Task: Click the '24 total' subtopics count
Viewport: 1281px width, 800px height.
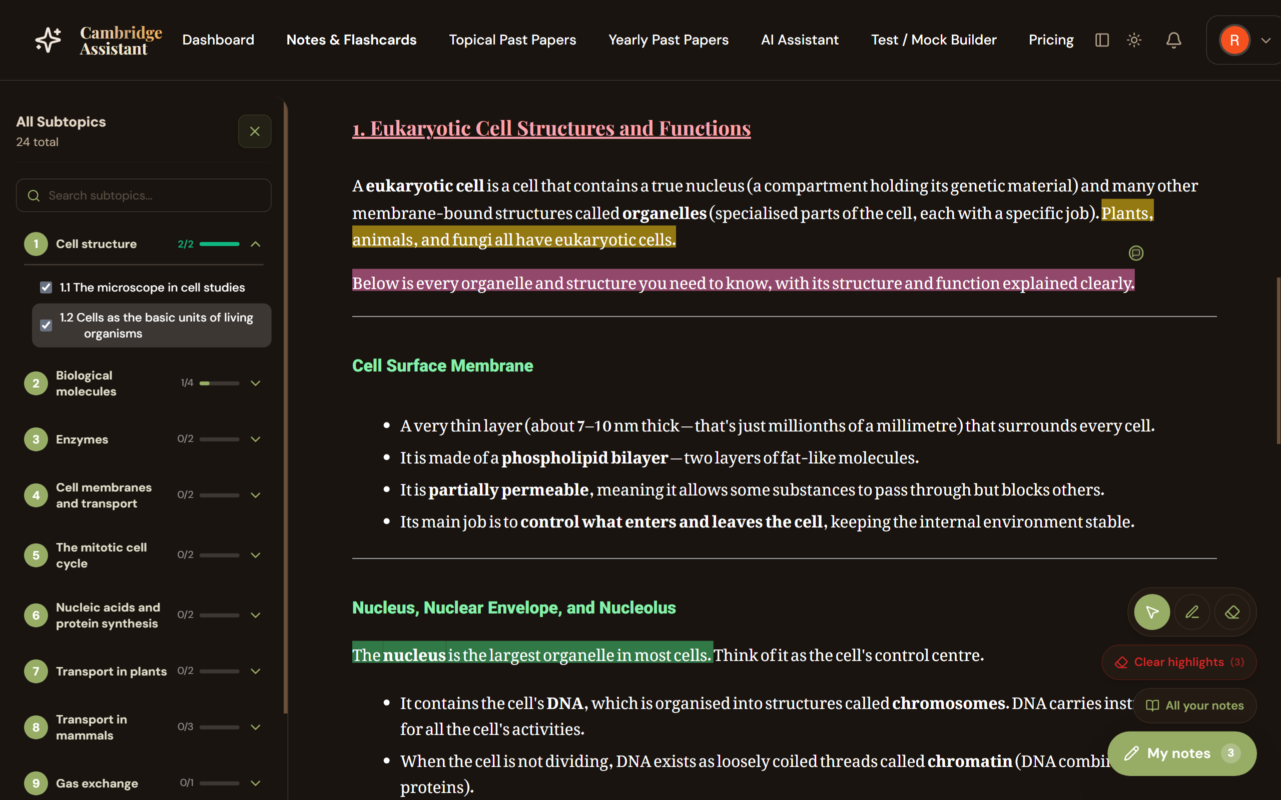Action: (37, 142)
